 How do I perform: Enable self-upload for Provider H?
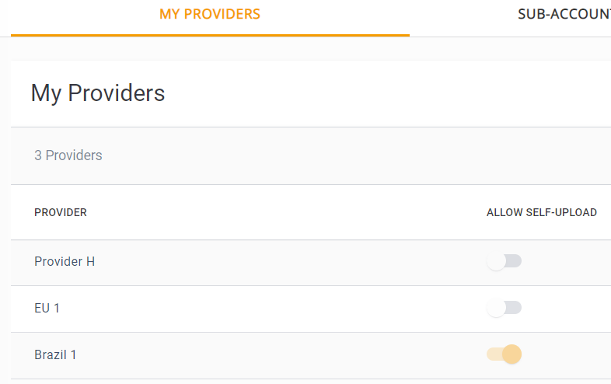point(504,261)
